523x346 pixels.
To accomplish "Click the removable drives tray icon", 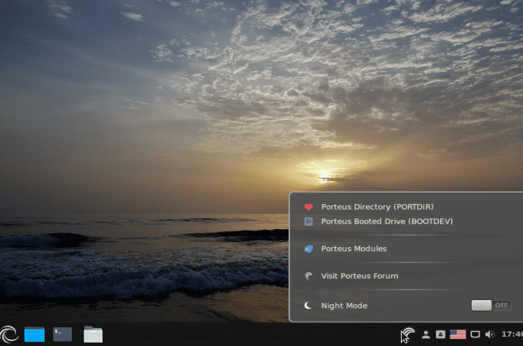I will pos(441,334).
